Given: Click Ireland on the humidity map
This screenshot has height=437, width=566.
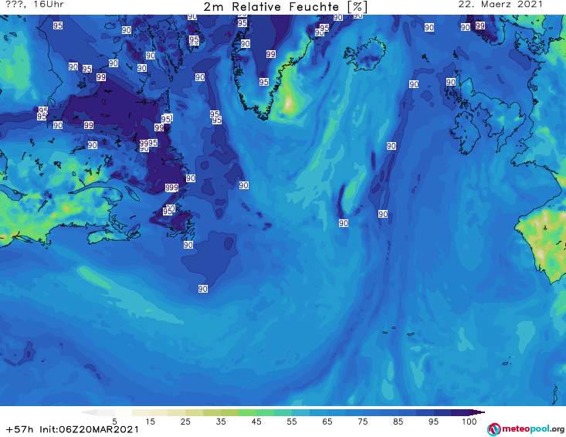Looking at the screenshot, I should [466, 133].
